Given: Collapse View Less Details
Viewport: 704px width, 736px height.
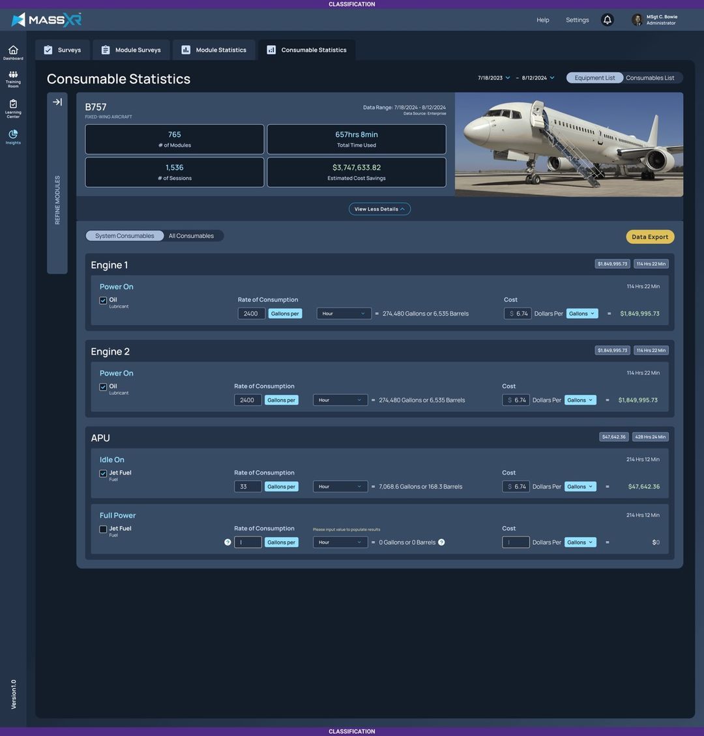Looking at the screenshot, I should click(x=379, y=209).
